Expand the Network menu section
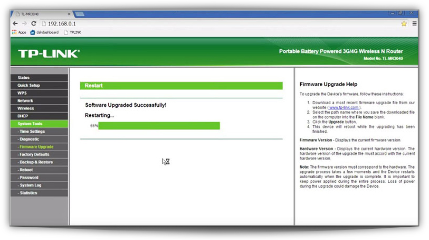 tap(25, 100)
